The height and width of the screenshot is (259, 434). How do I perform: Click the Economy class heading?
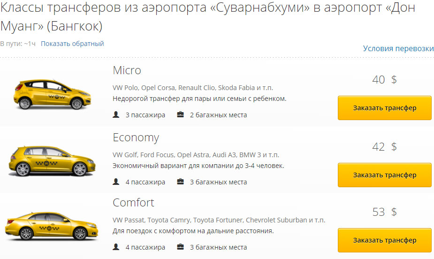coord(136,137)
